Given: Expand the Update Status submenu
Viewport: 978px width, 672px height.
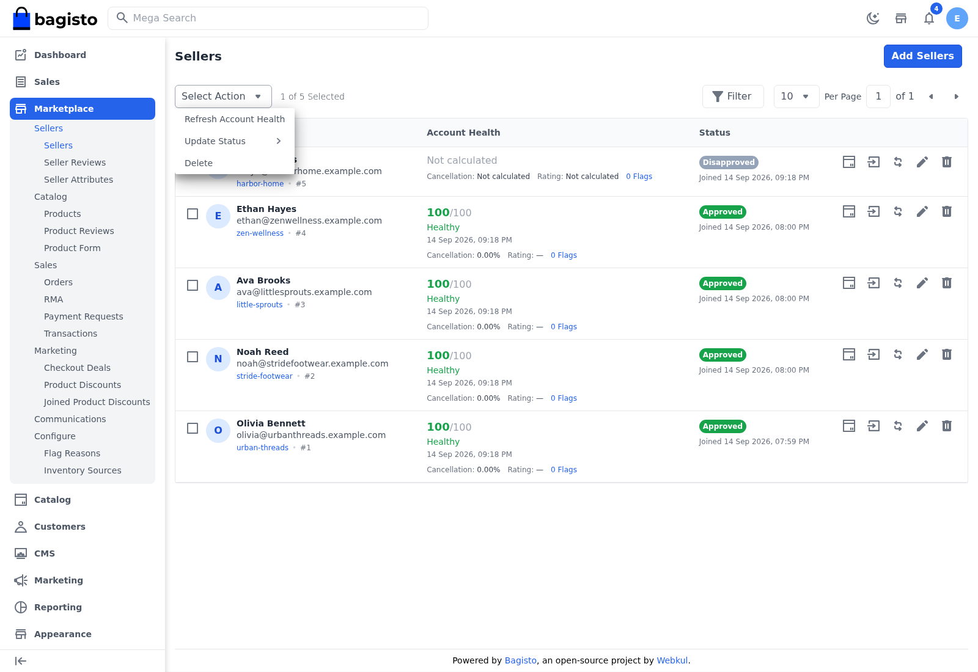Looking at the screenshot, I should (235, 141).
